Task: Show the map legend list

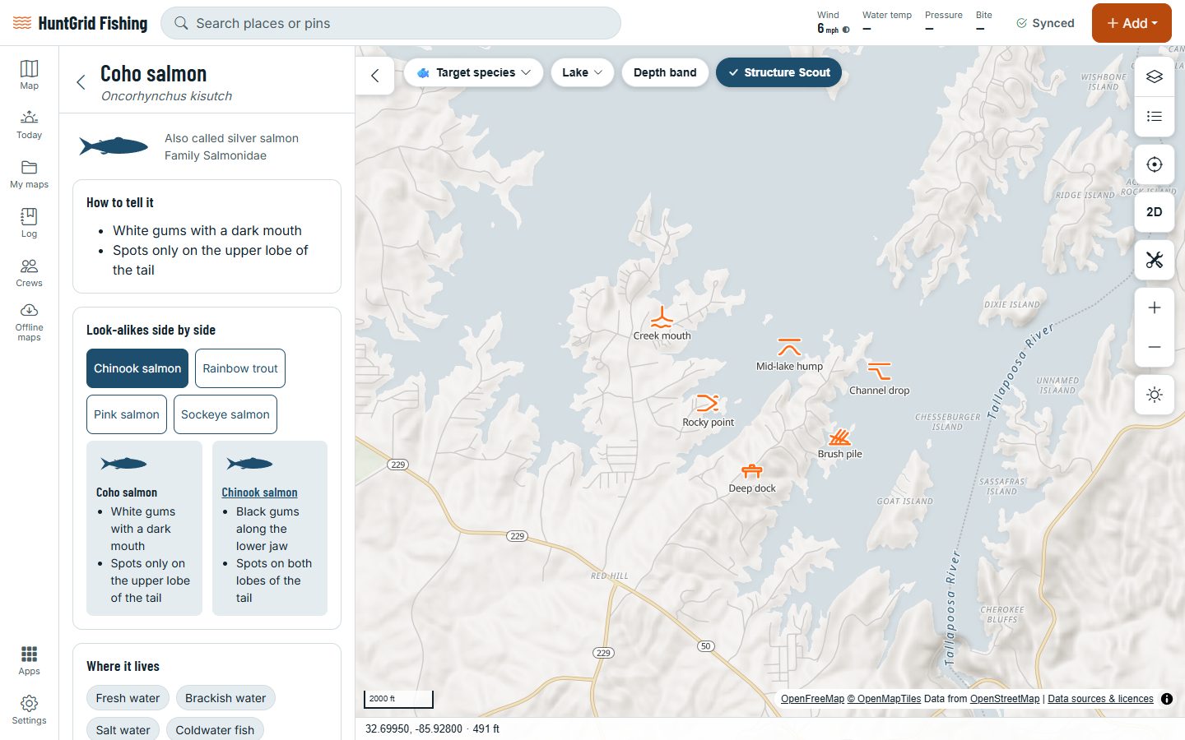Action: point(1155,116)
